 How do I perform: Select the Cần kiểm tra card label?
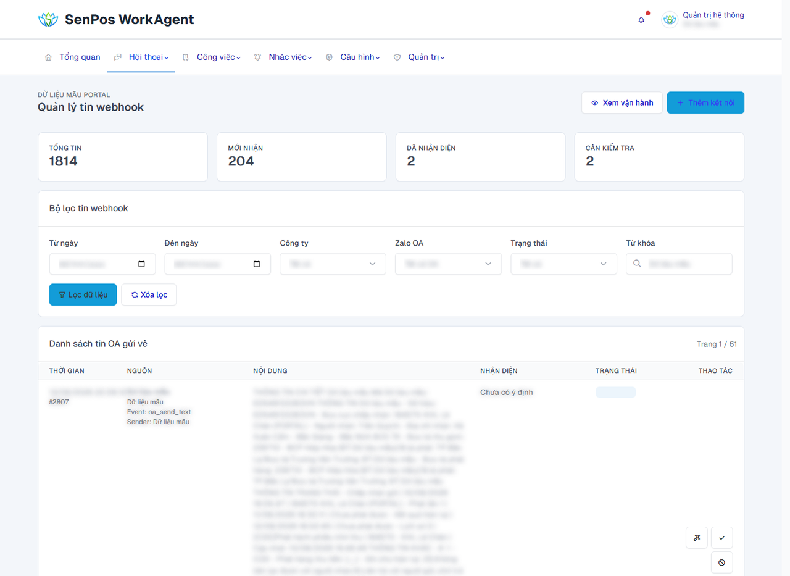coord(610,148)
